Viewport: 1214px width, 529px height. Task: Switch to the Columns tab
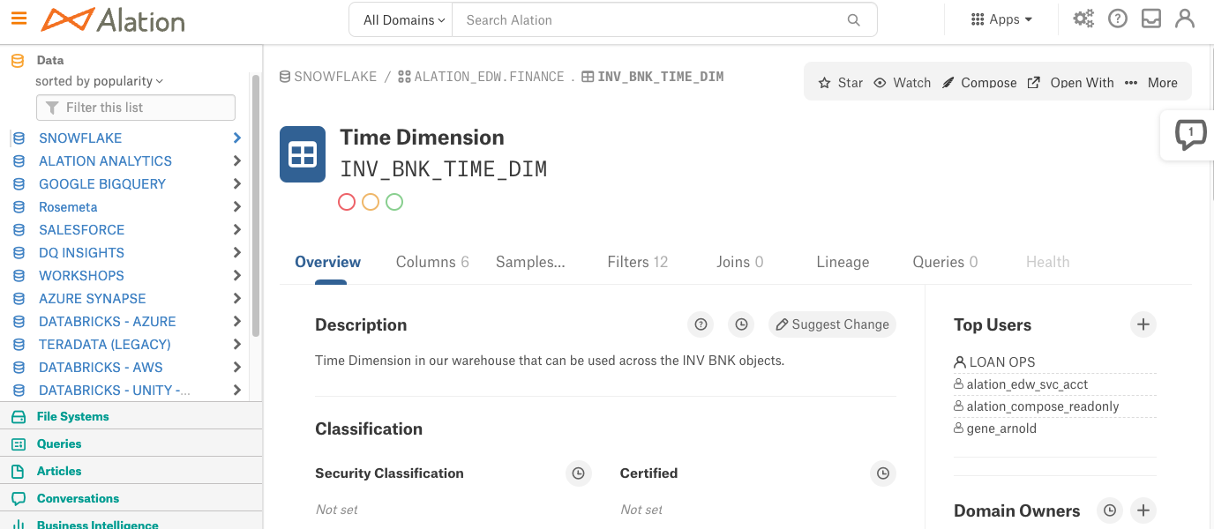click(432, 262)
